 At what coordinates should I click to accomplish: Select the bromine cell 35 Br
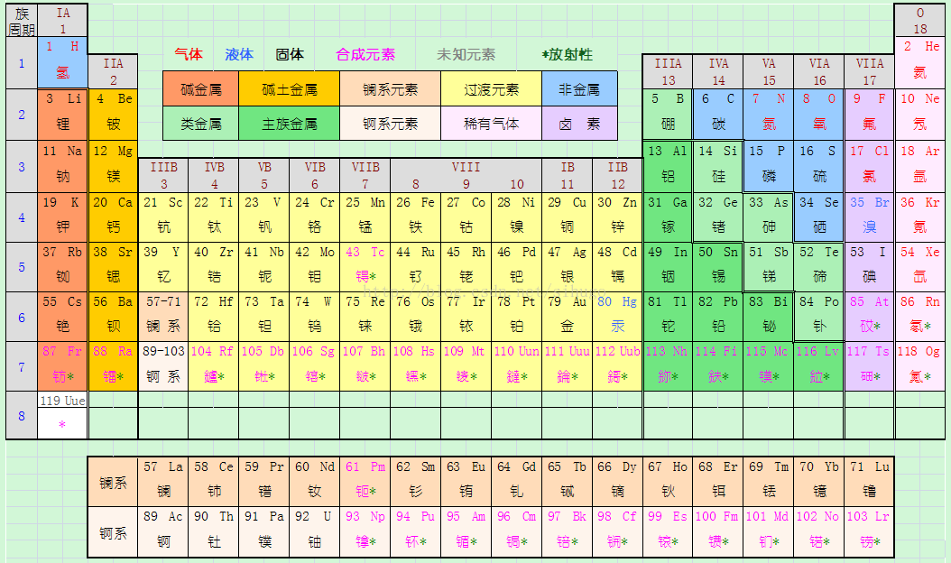tap(869, 217)
